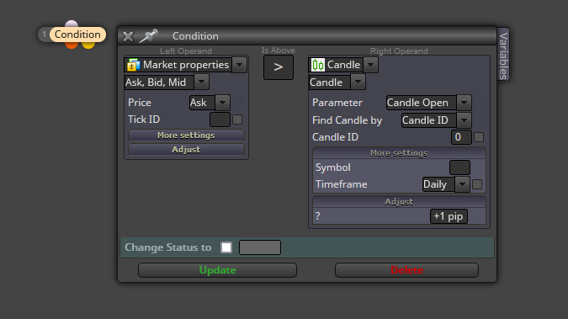The width and height of the screenshot is (568, 319).
Task: Click the green Update button
Action: click(217, 270)
